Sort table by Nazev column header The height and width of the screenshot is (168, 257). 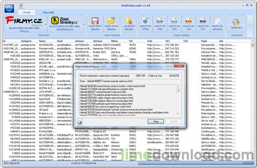pos(48,41)
